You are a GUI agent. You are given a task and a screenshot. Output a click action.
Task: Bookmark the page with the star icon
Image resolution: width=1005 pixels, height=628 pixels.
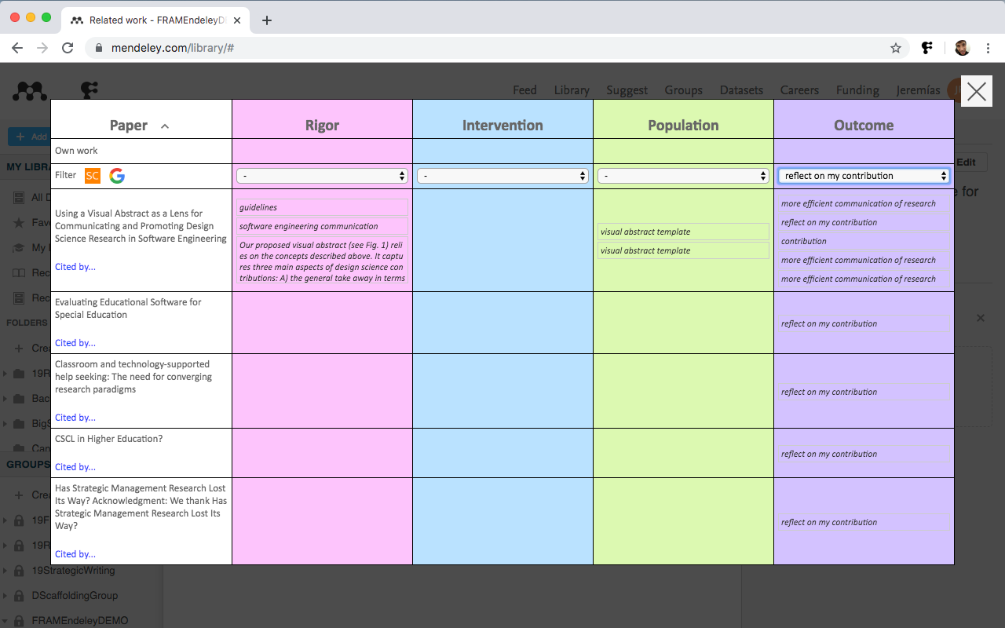tap(896, 48)
